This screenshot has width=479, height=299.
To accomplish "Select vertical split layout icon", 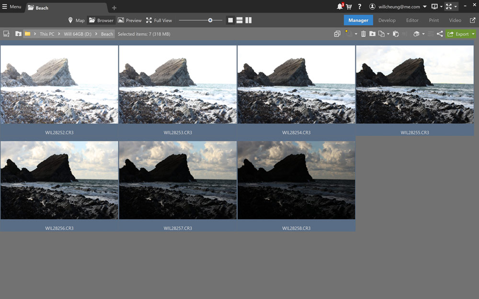I will coord(248,20).
